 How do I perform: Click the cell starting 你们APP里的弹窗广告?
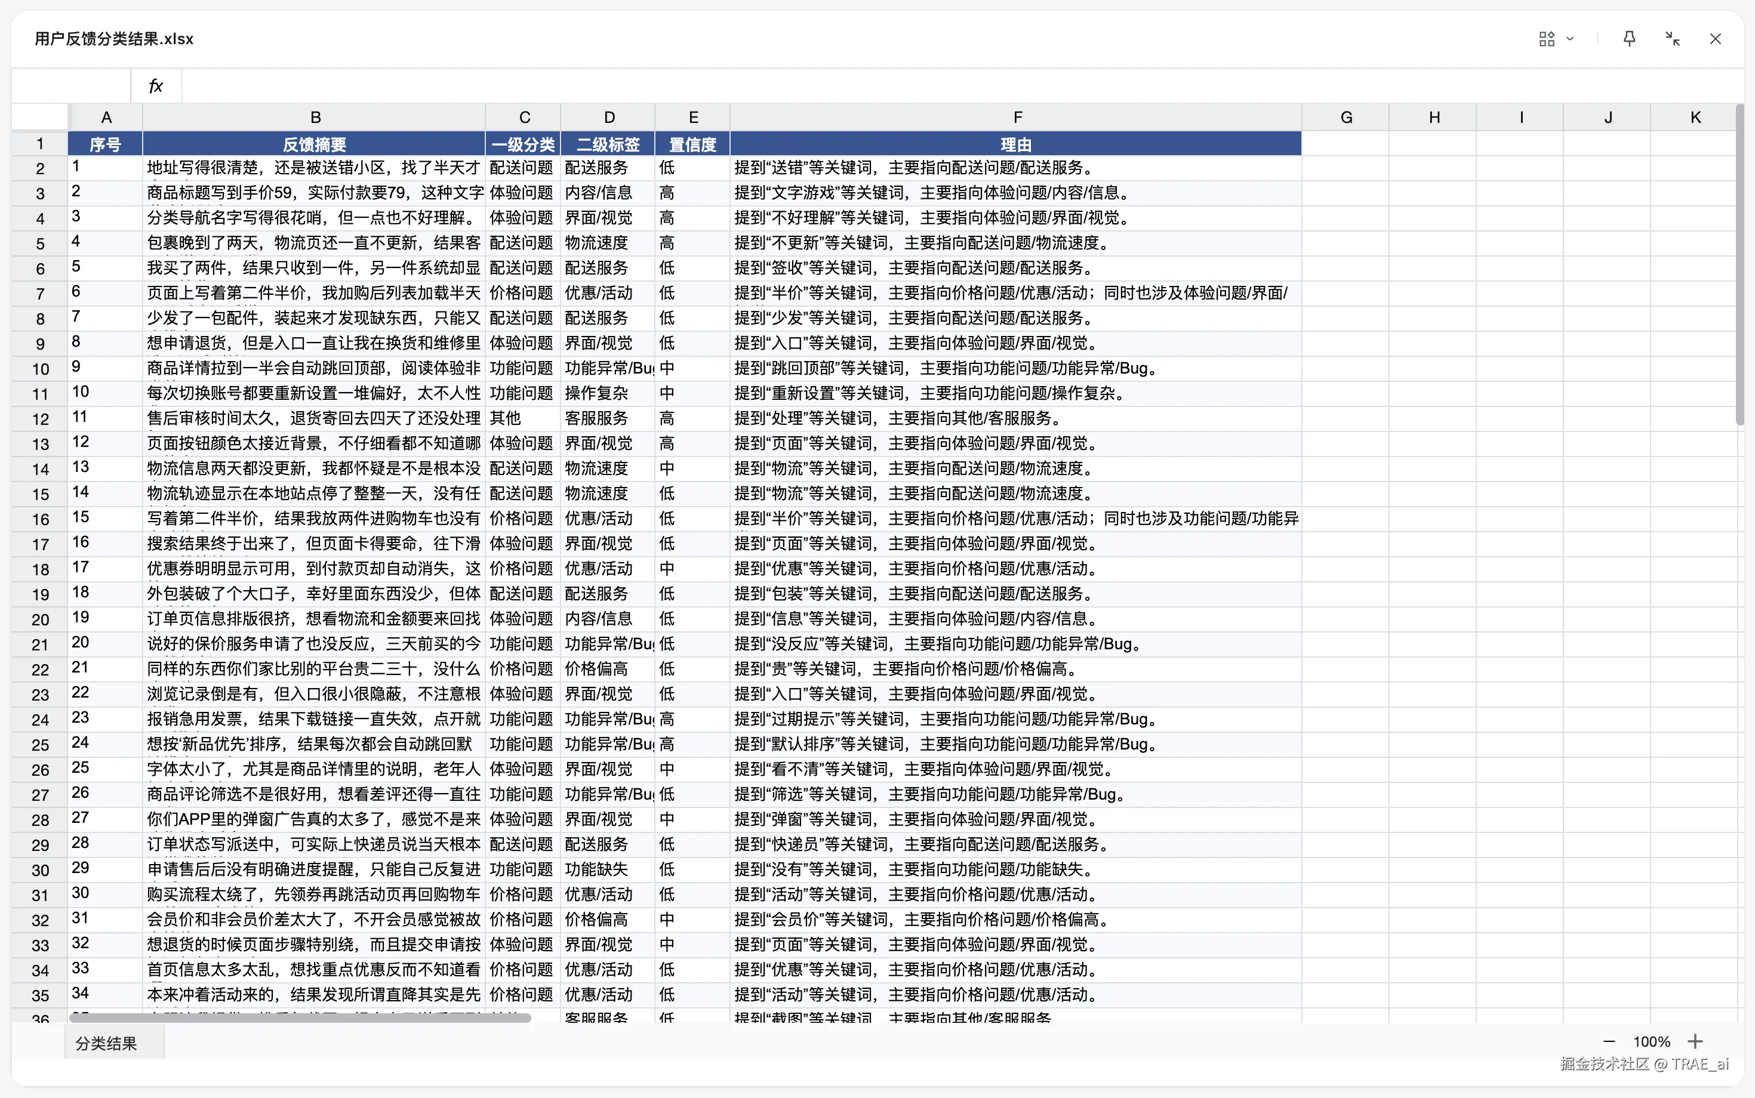click(315, 819)
